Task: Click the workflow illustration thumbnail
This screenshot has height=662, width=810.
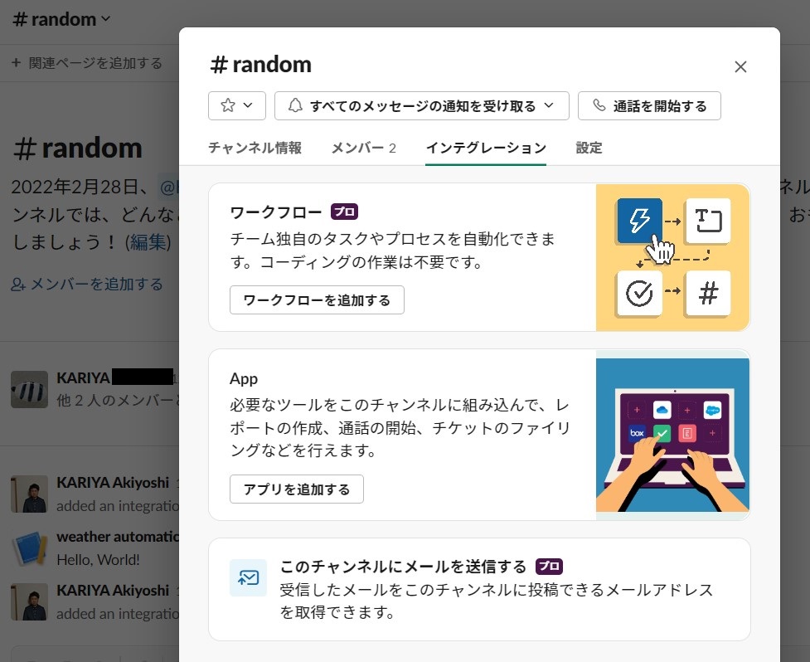Action: pyautogui.click(x=672, y=257)
